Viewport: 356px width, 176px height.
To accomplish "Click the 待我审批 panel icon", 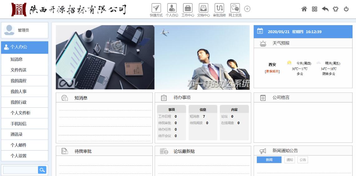I will click(x=65, y=151).
